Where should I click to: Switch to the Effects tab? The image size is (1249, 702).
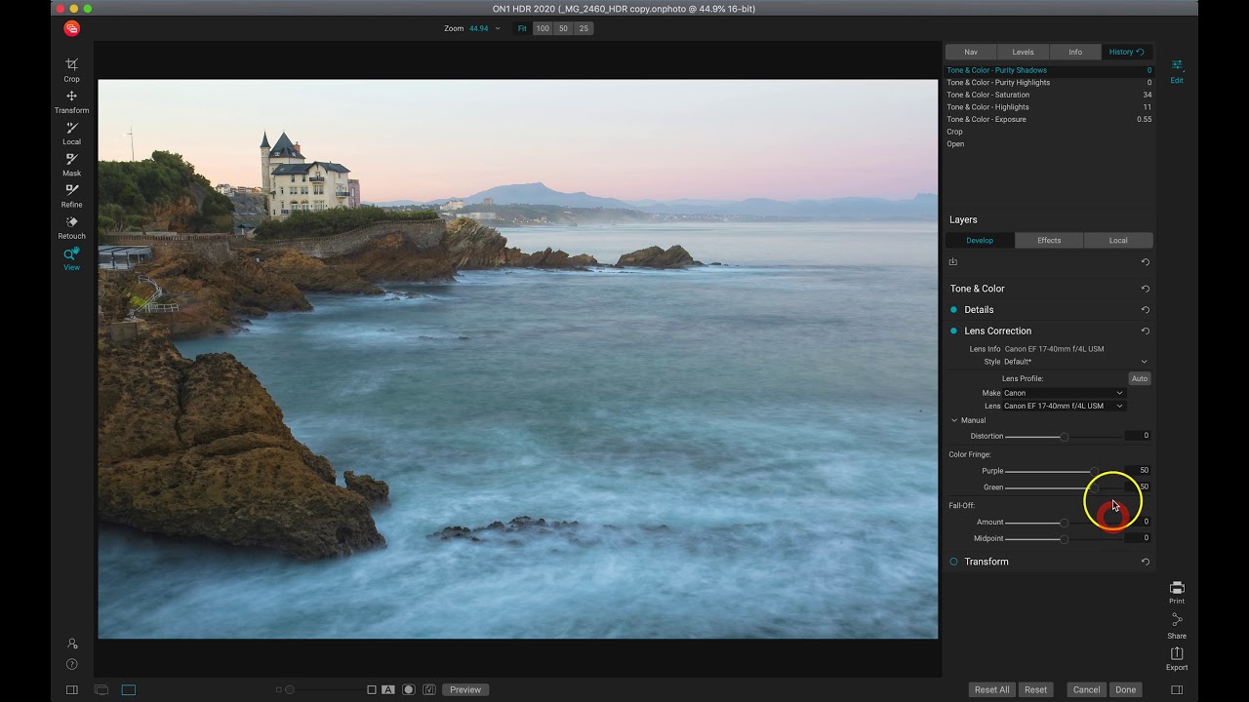coord(1049,241)
